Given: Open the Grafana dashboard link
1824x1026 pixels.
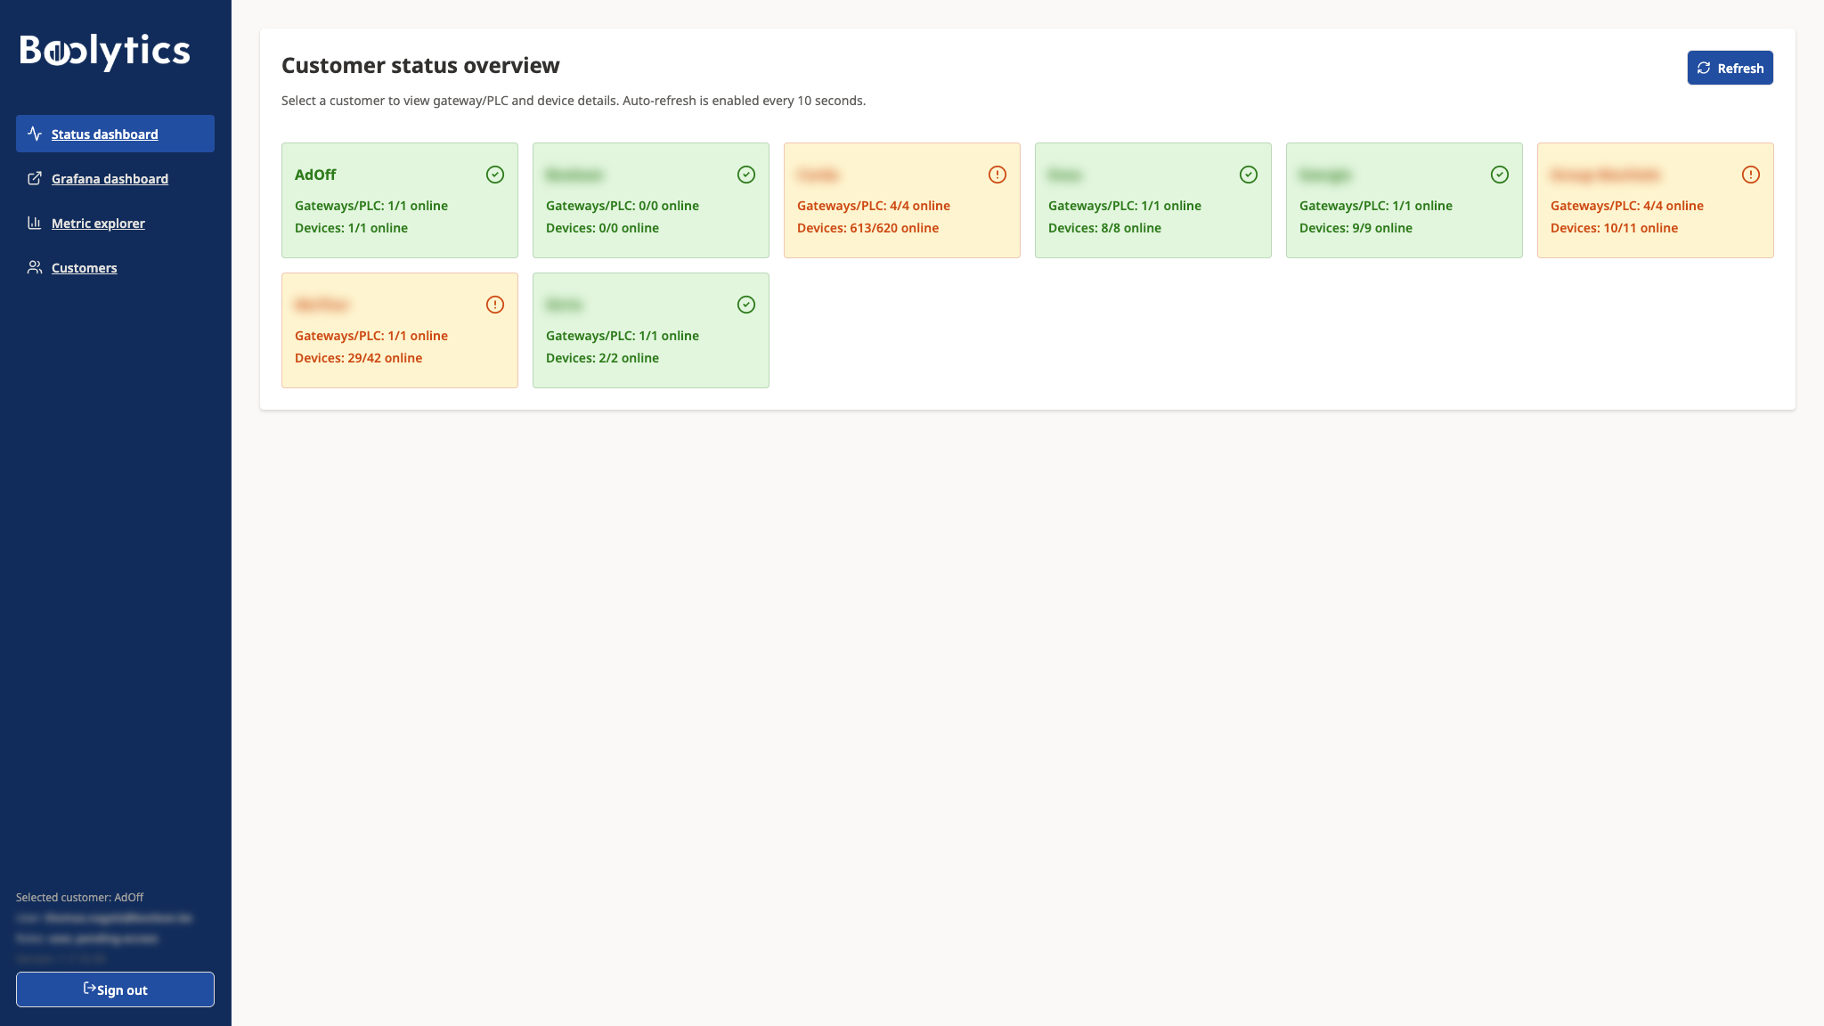Looking at the screenshot, I should pos(115,178).
